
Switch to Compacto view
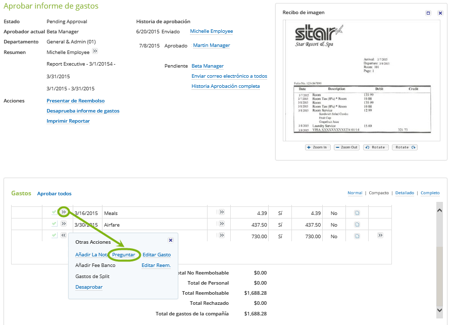point(379,193)
